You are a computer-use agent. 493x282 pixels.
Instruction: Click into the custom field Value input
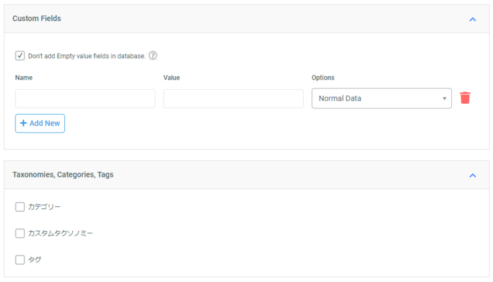pyautogui.click(x=233, y=99)
